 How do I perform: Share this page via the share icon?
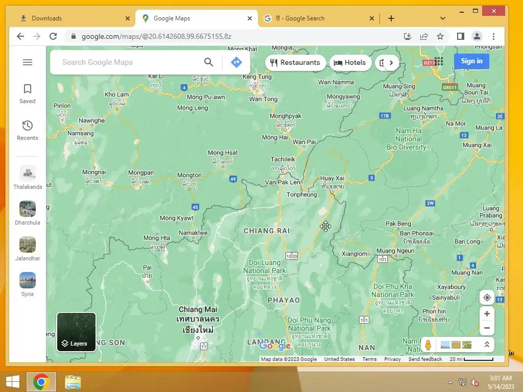pos(423,36)
